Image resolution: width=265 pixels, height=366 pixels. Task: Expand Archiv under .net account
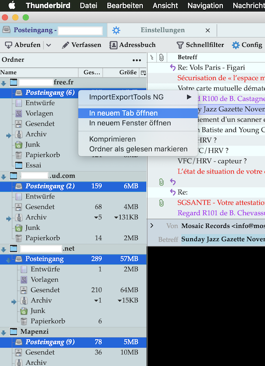coord(14,302)
